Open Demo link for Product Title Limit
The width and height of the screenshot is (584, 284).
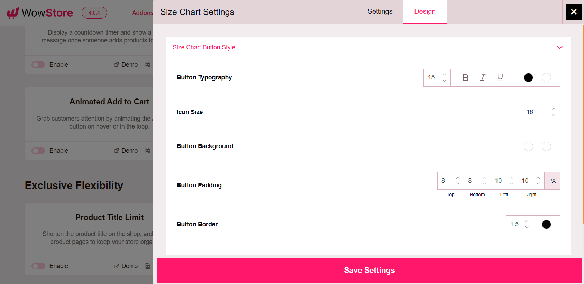click(126, 266)
